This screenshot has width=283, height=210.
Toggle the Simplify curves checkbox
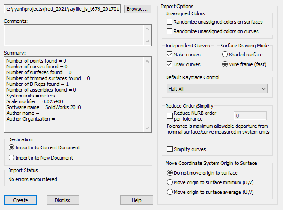[x=170, y=149]
